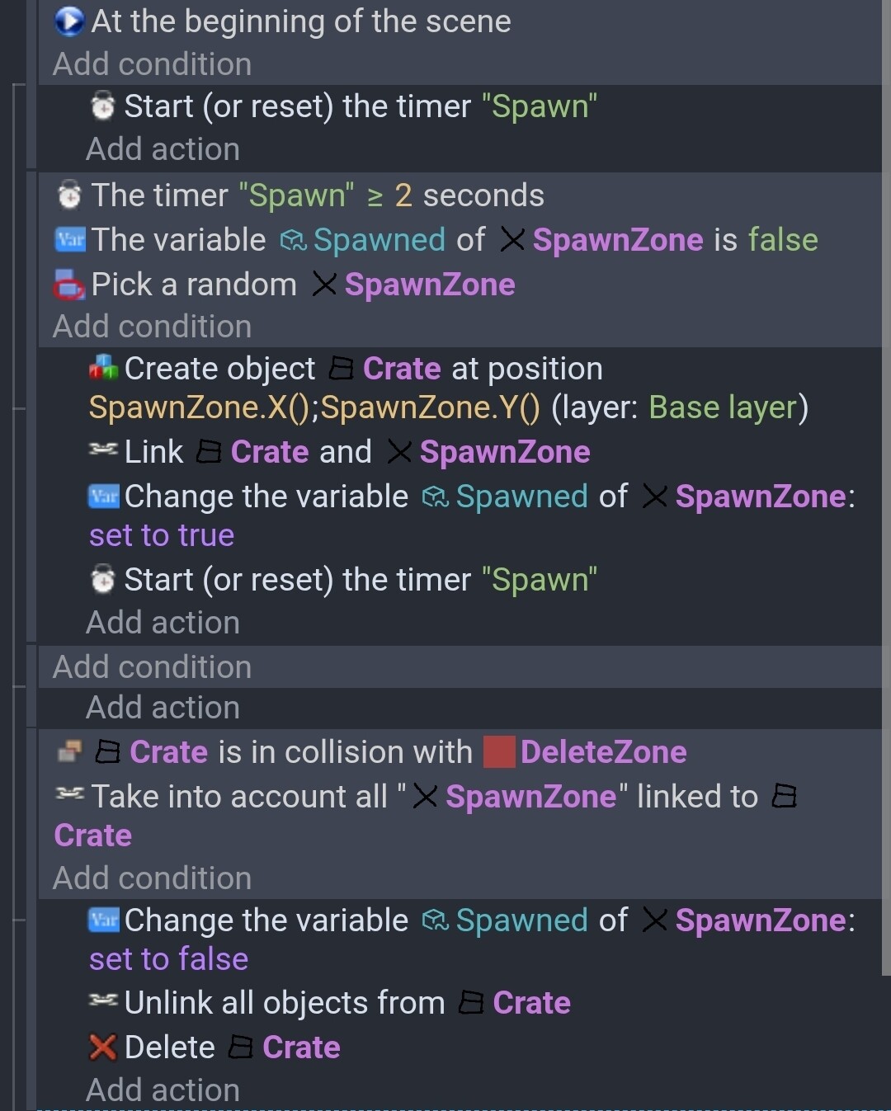Viewport: 891px width, 1111px height.
Task: Click the Create object Crate action icon
Action: 103,368
